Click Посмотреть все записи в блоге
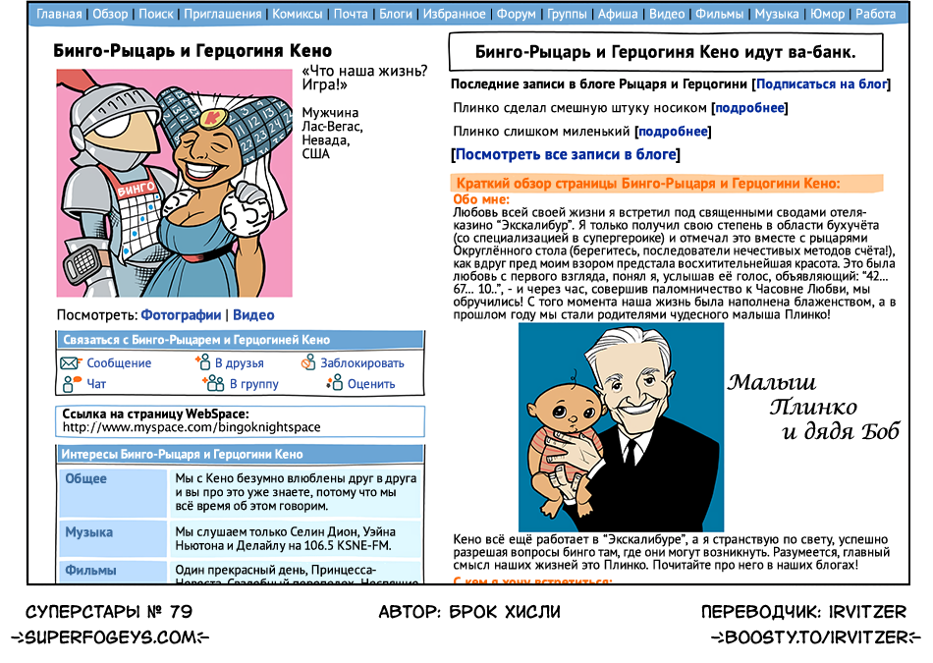This screenshot has height=663, width=933. pos(566,154)
